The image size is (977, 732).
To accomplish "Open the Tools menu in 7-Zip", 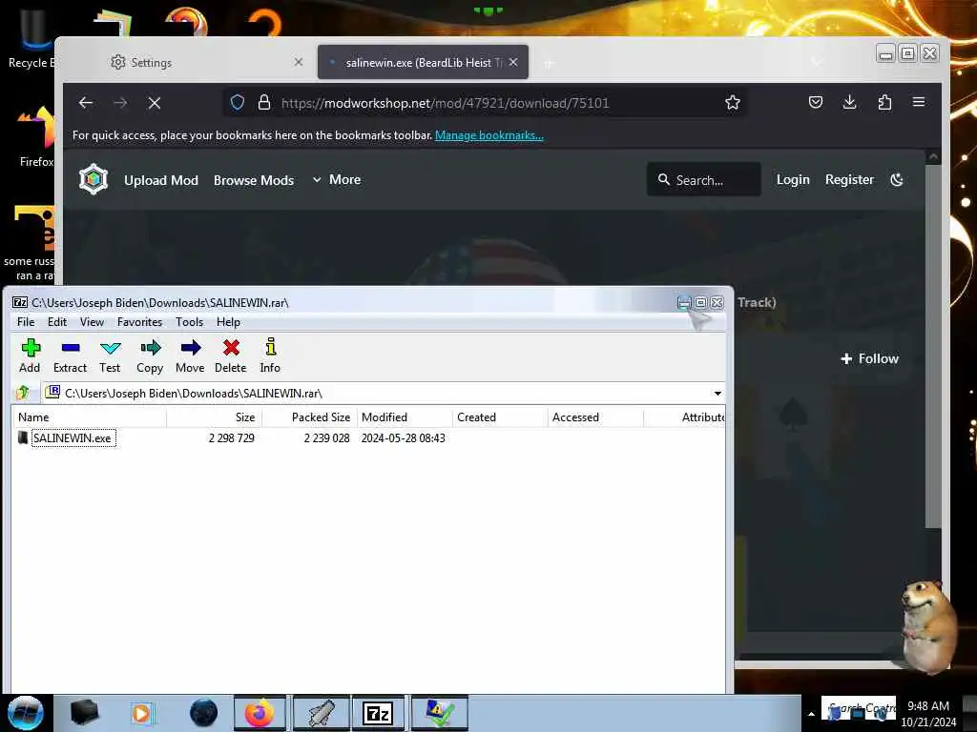I will (189, 322).
